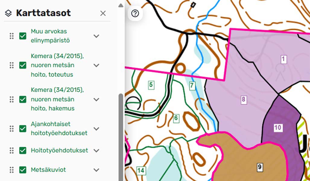Viewport: 310px width, 181px height.
Task: Click drag handle for Kemera toteutus layer
Action: click(11, 65)
